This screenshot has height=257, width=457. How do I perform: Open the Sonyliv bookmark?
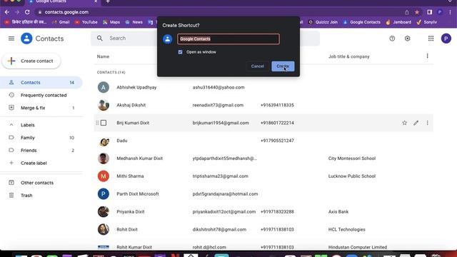pos(427,22)
